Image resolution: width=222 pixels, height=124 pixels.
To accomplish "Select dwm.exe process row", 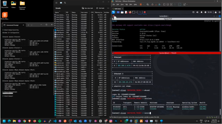I will click(82, 61).
